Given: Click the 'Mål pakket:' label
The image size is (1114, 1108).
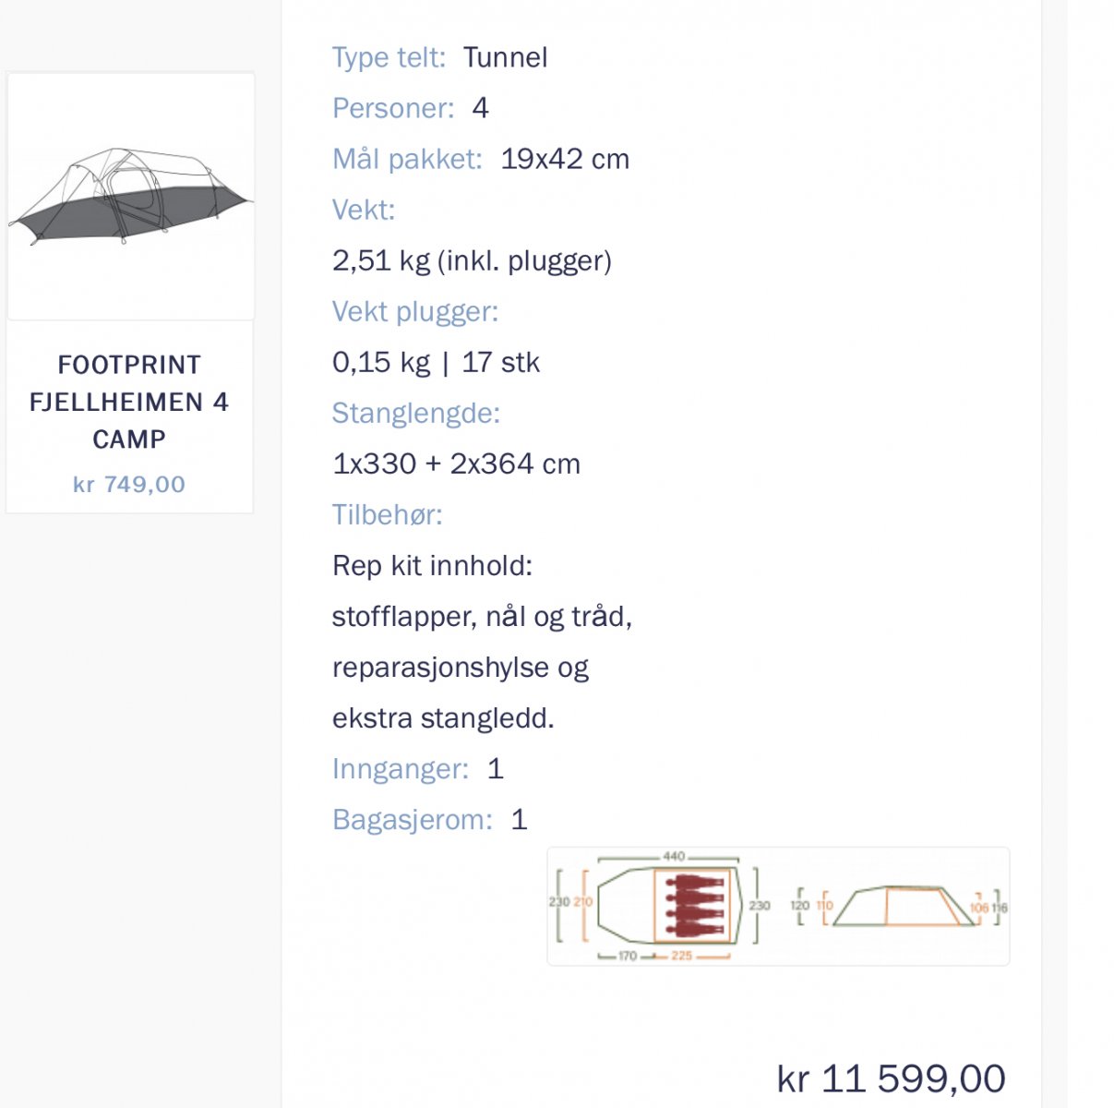Looking at the screenshot, I should [x=407, y=159].
